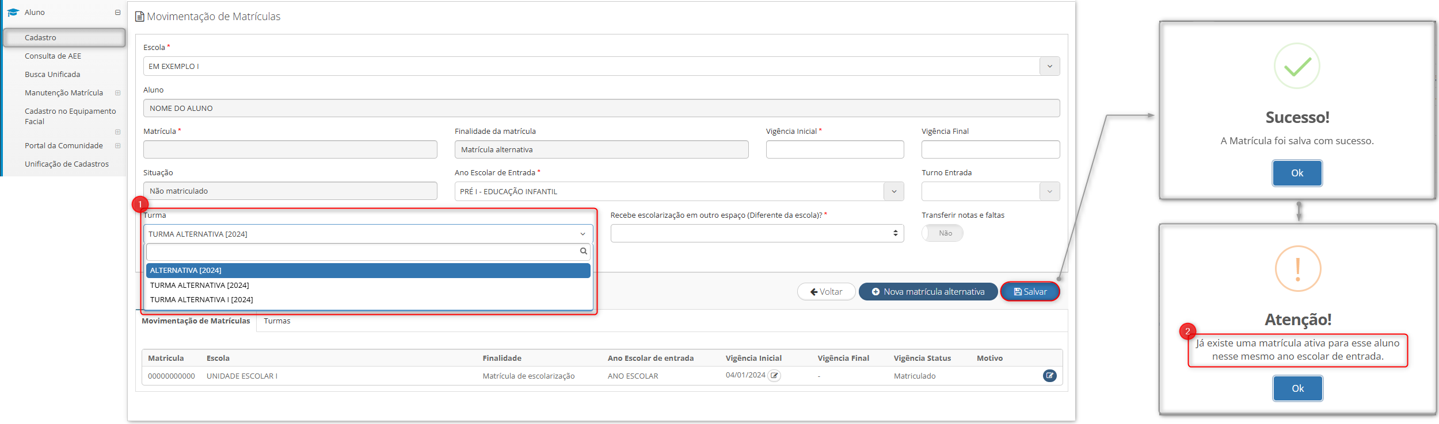
Task: Open Unificação de Cadastros
Action: (x=67, y=164)
